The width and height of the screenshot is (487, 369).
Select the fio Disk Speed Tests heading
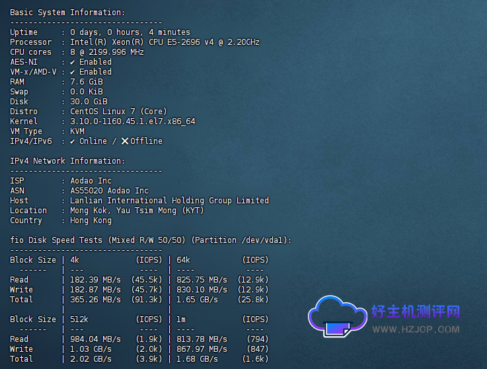151,240
